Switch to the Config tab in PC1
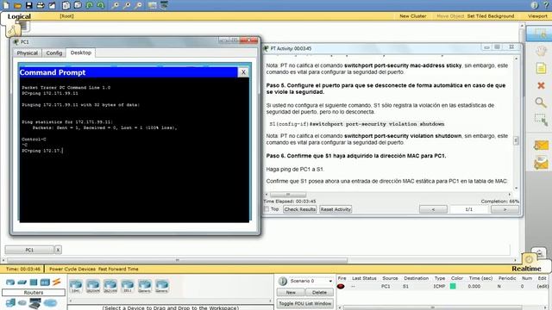 coord(54,53)
